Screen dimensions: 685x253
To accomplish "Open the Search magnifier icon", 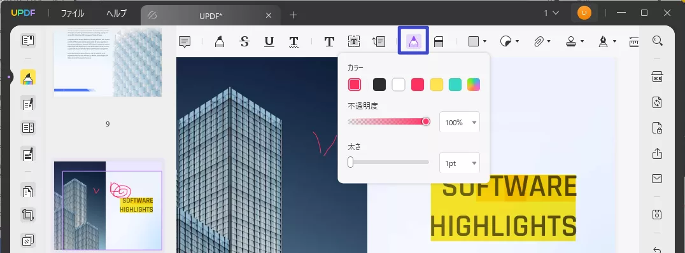I will coord(658,41).
